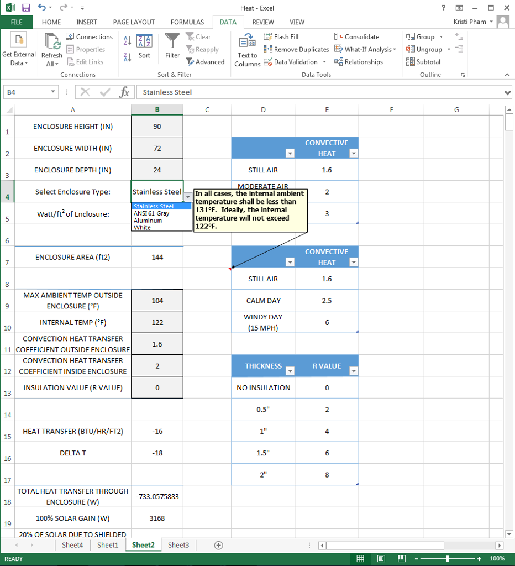Switch to Normal view in status bar
The width and height of the screenshot is (515, 566).
[360, 559]
